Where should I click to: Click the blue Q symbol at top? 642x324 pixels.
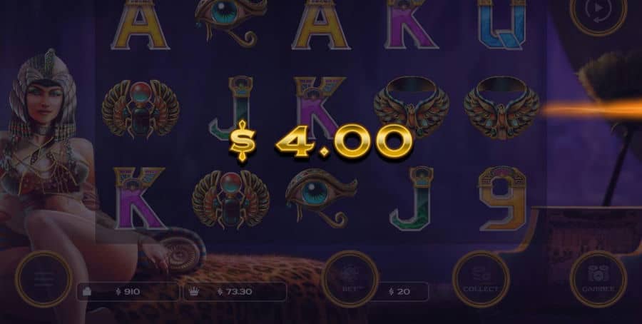click(502, 24)
